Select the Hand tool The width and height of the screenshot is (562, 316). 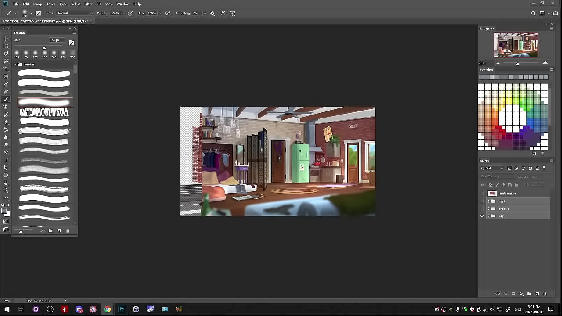pyautogui.click(x=6, y=183)
